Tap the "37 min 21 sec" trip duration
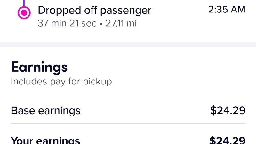This screenshot has width=256, height=144. (67, 23)
